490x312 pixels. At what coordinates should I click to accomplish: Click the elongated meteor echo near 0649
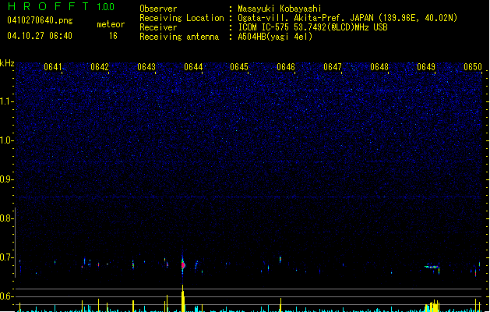432,267
